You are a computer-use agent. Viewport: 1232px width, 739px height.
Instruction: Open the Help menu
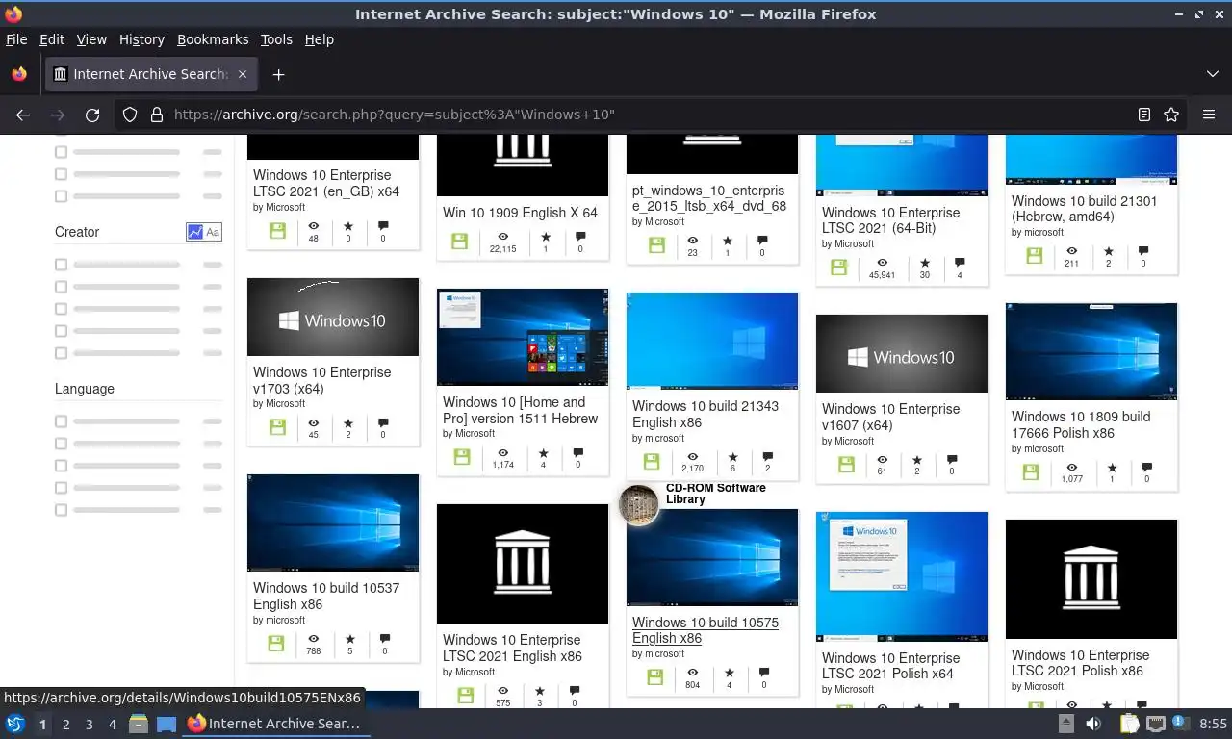coord(319,39)
